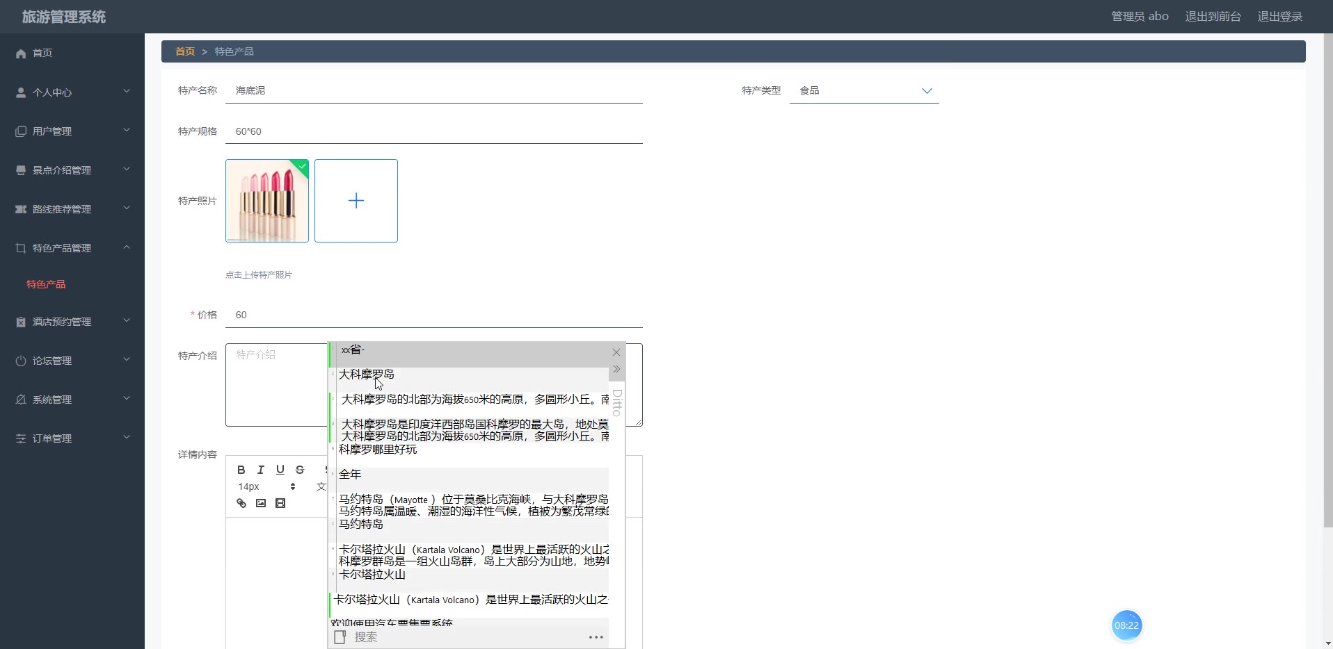Click the home icon beside sidebar 首页
Screen dimensions: 1333x649
(21, 54)
